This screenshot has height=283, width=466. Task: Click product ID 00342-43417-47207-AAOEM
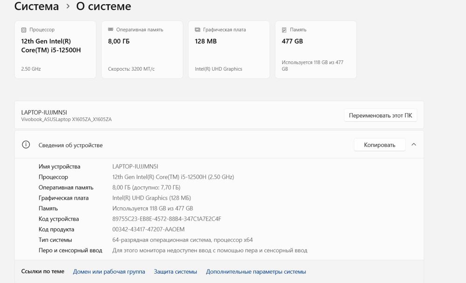pyautogui.click(x=148, y=229)
